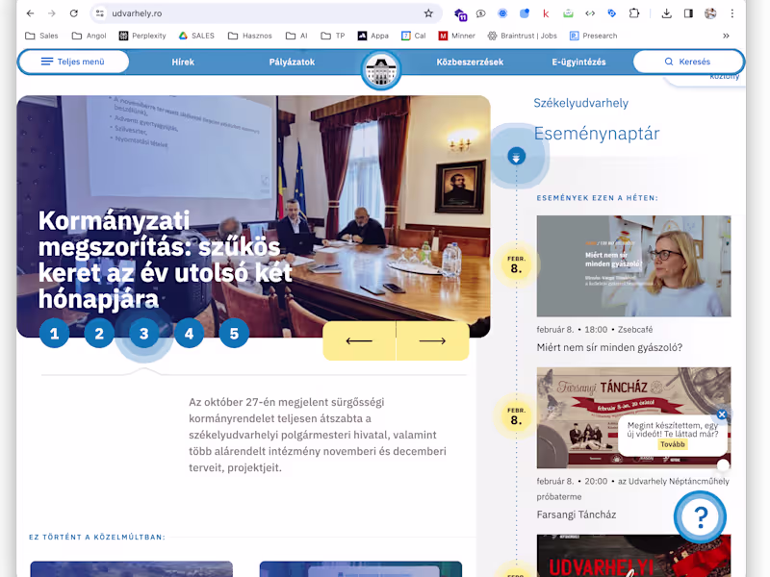Open the browser extensions puzzle icon
The height and width of the screenshot is (577, 770).
(634, 13)
